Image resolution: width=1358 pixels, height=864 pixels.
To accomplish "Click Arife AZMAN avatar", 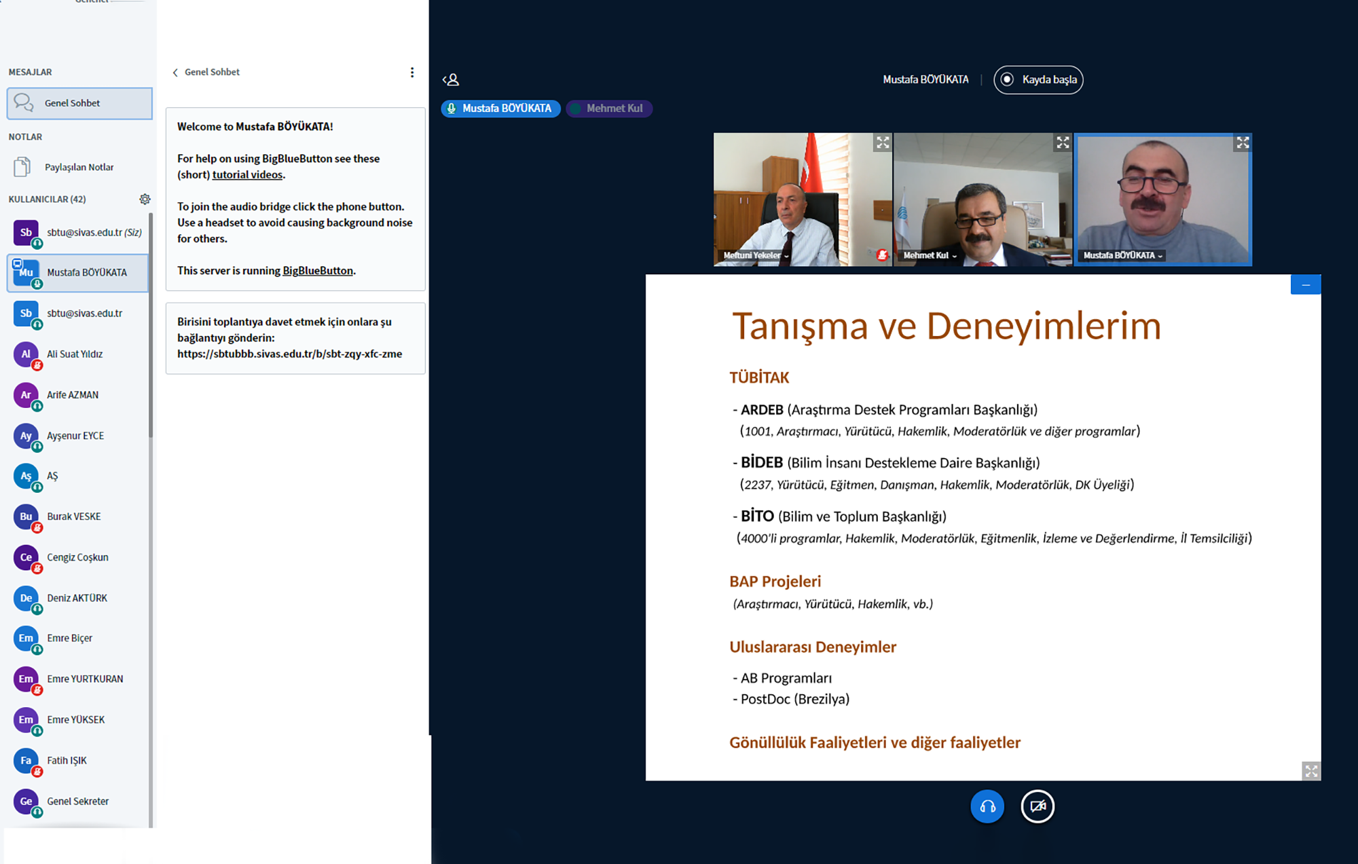I will tap(26, 395).
